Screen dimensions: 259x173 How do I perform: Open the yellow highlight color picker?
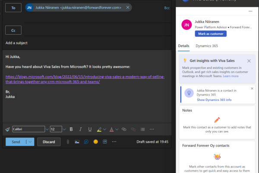click(99, 129)
